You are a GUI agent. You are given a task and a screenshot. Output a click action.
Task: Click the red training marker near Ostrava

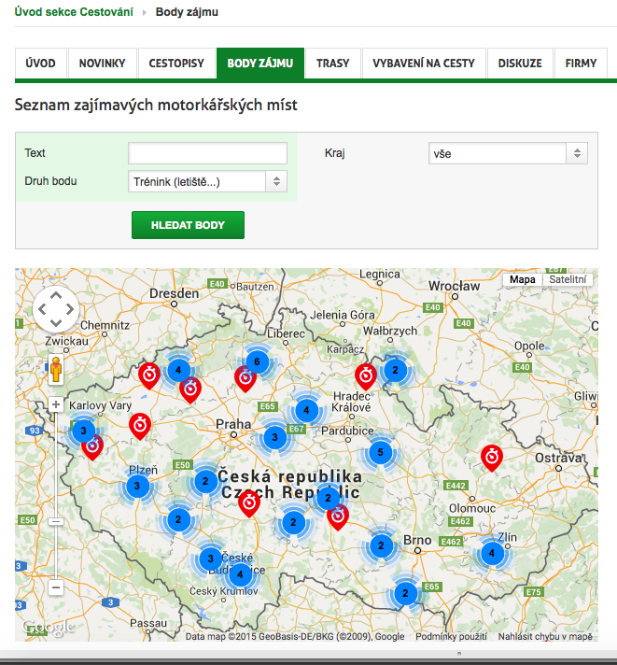click(x=492, y=458)
